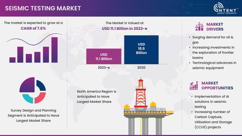Click the dark blue donut chart segment
The width and height of the screenshot is (242, 136).
41,86
